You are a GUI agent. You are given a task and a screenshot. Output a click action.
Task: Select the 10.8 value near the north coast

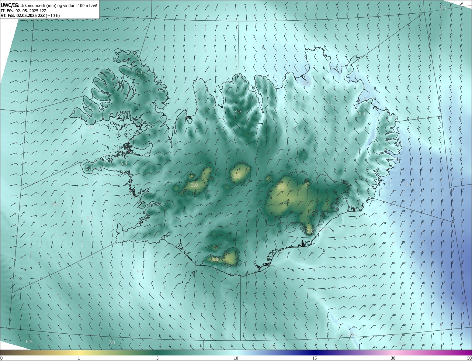pos(306,83)
